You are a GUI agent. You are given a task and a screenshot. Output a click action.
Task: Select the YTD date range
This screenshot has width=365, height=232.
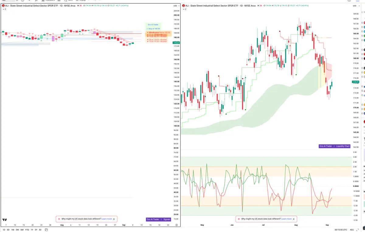(x=27, y=230)
